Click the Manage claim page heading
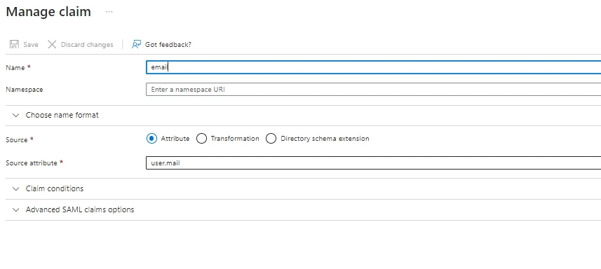 coord(48,11)
